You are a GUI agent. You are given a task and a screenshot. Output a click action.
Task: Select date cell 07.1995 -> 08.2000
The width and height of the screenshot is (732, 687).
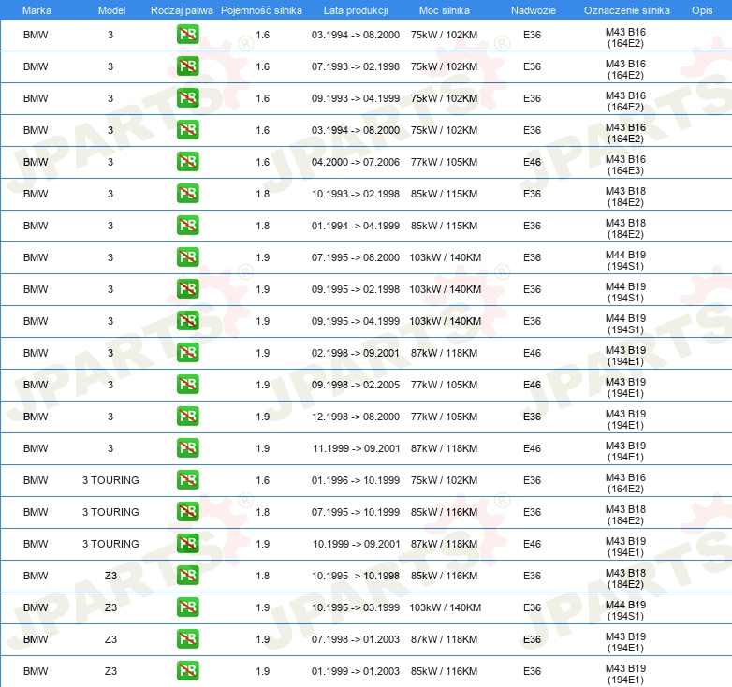(356, 257)
